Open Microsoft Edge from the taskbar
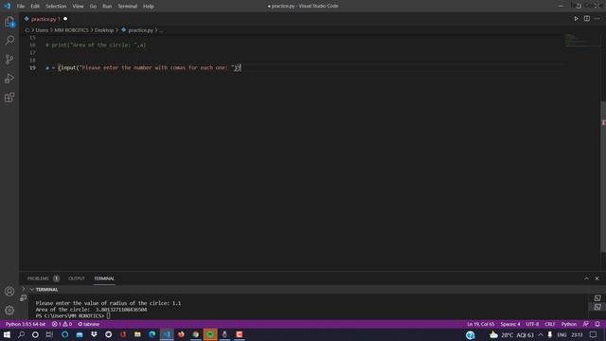The height and width of the screenshot is (341, 606). point(152,334)
